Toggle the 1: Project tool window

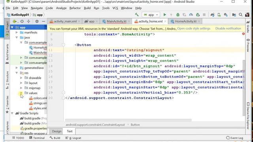pos(7,29)
